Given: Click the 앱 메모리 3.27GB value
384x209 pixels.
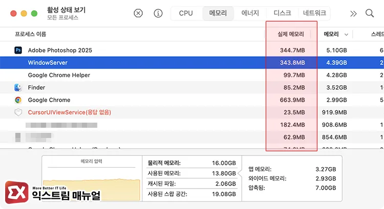Looking at the screenshot, I should click(326, 169).
